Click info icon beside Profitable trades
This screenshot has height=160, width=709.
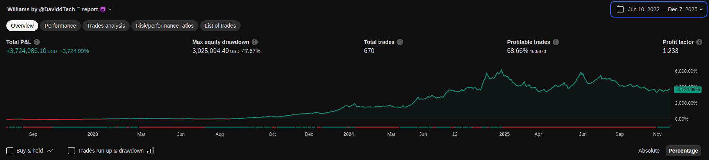click(556, 42)
